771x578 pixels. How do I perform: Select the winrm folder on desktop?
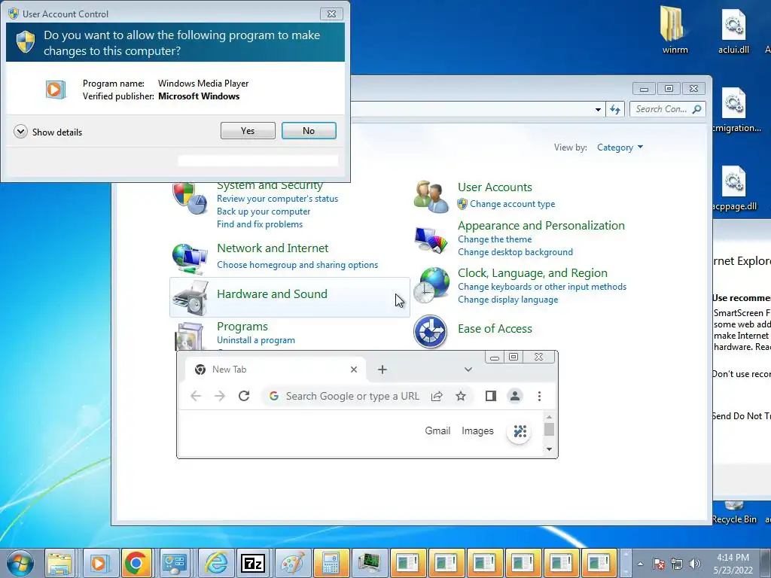coord(675,30)
